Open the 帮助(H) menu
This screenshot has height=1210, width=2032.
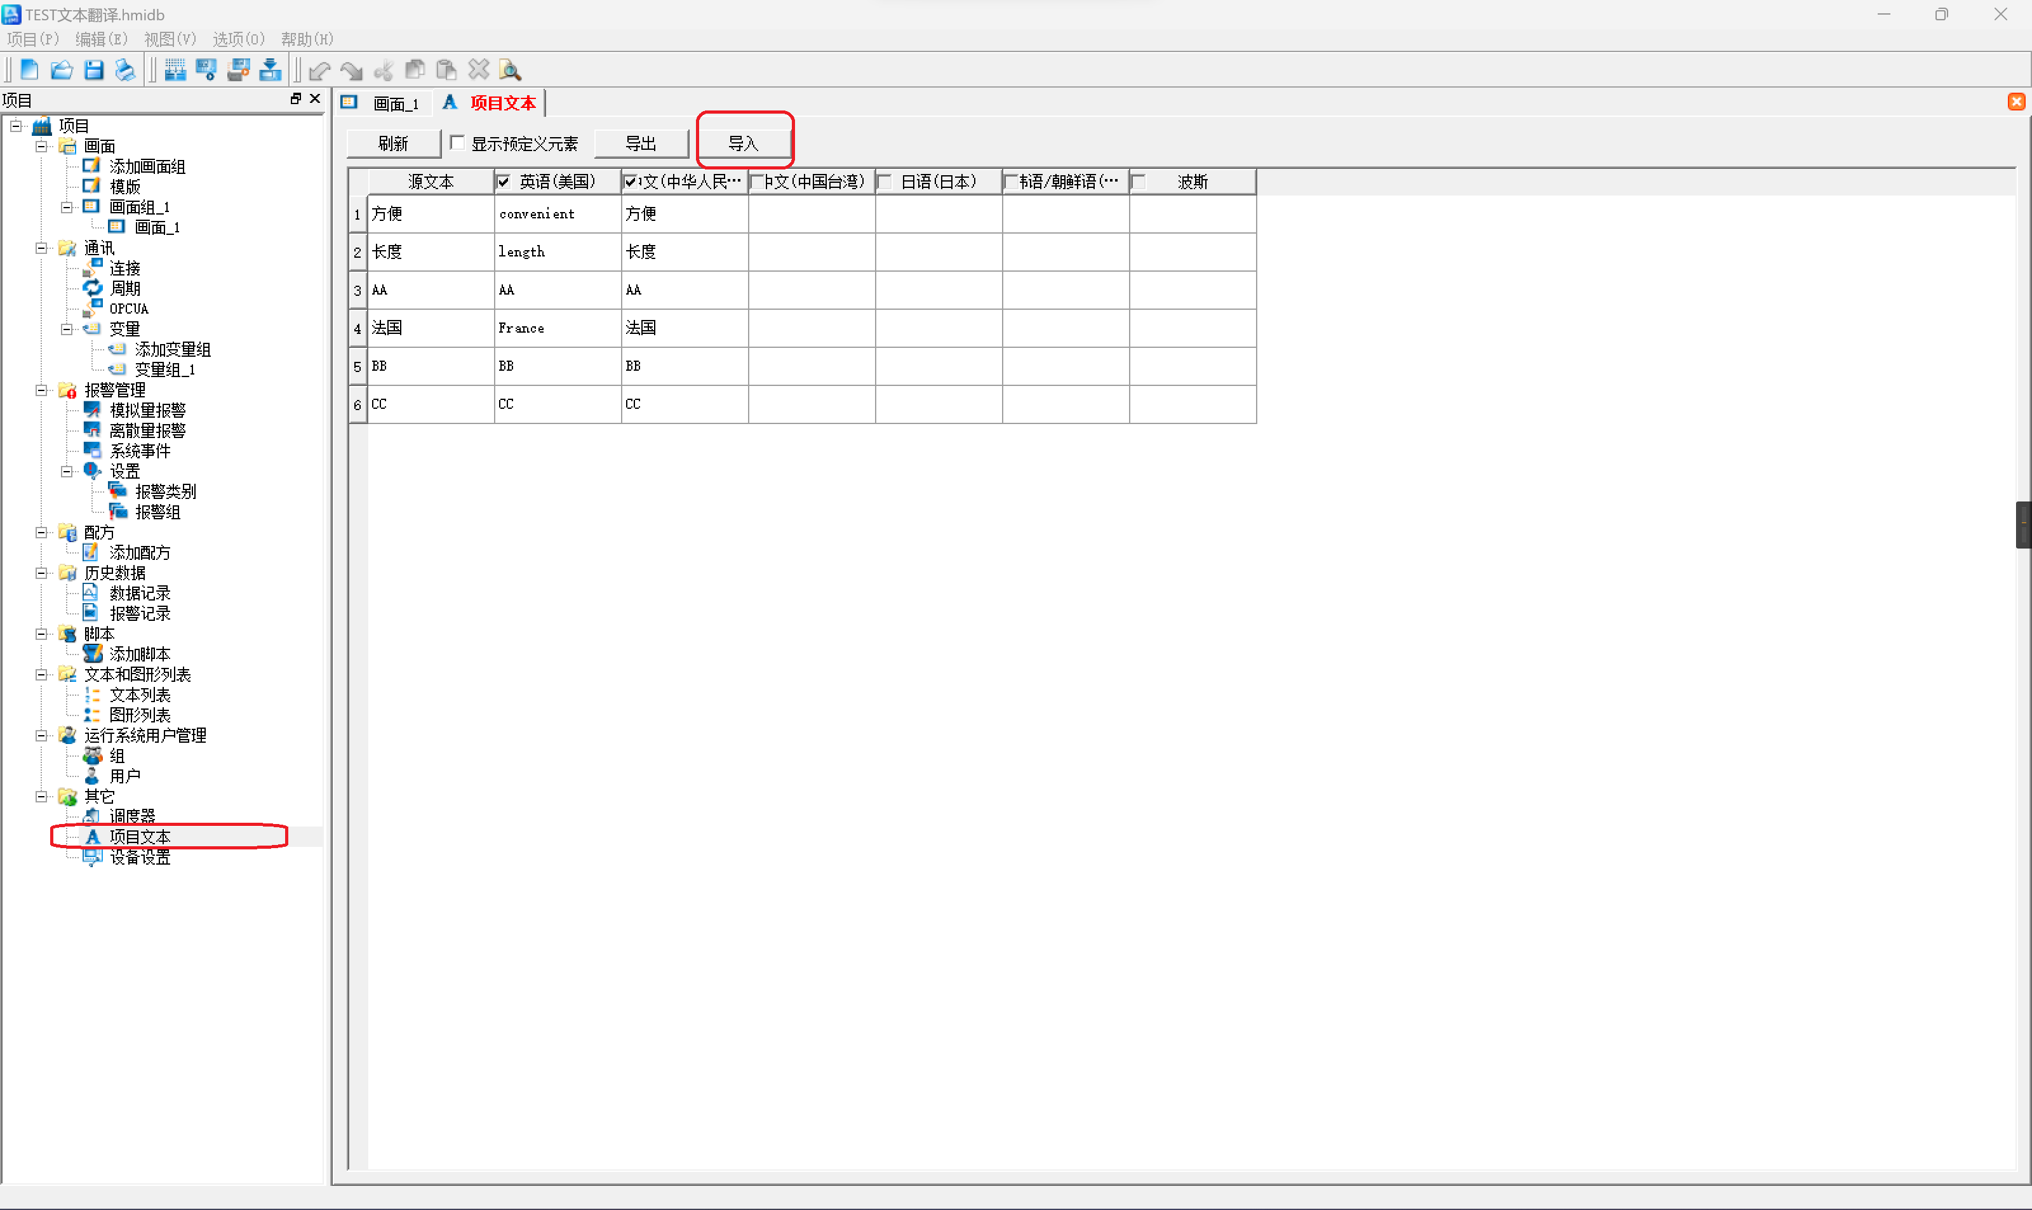point(307,39)
